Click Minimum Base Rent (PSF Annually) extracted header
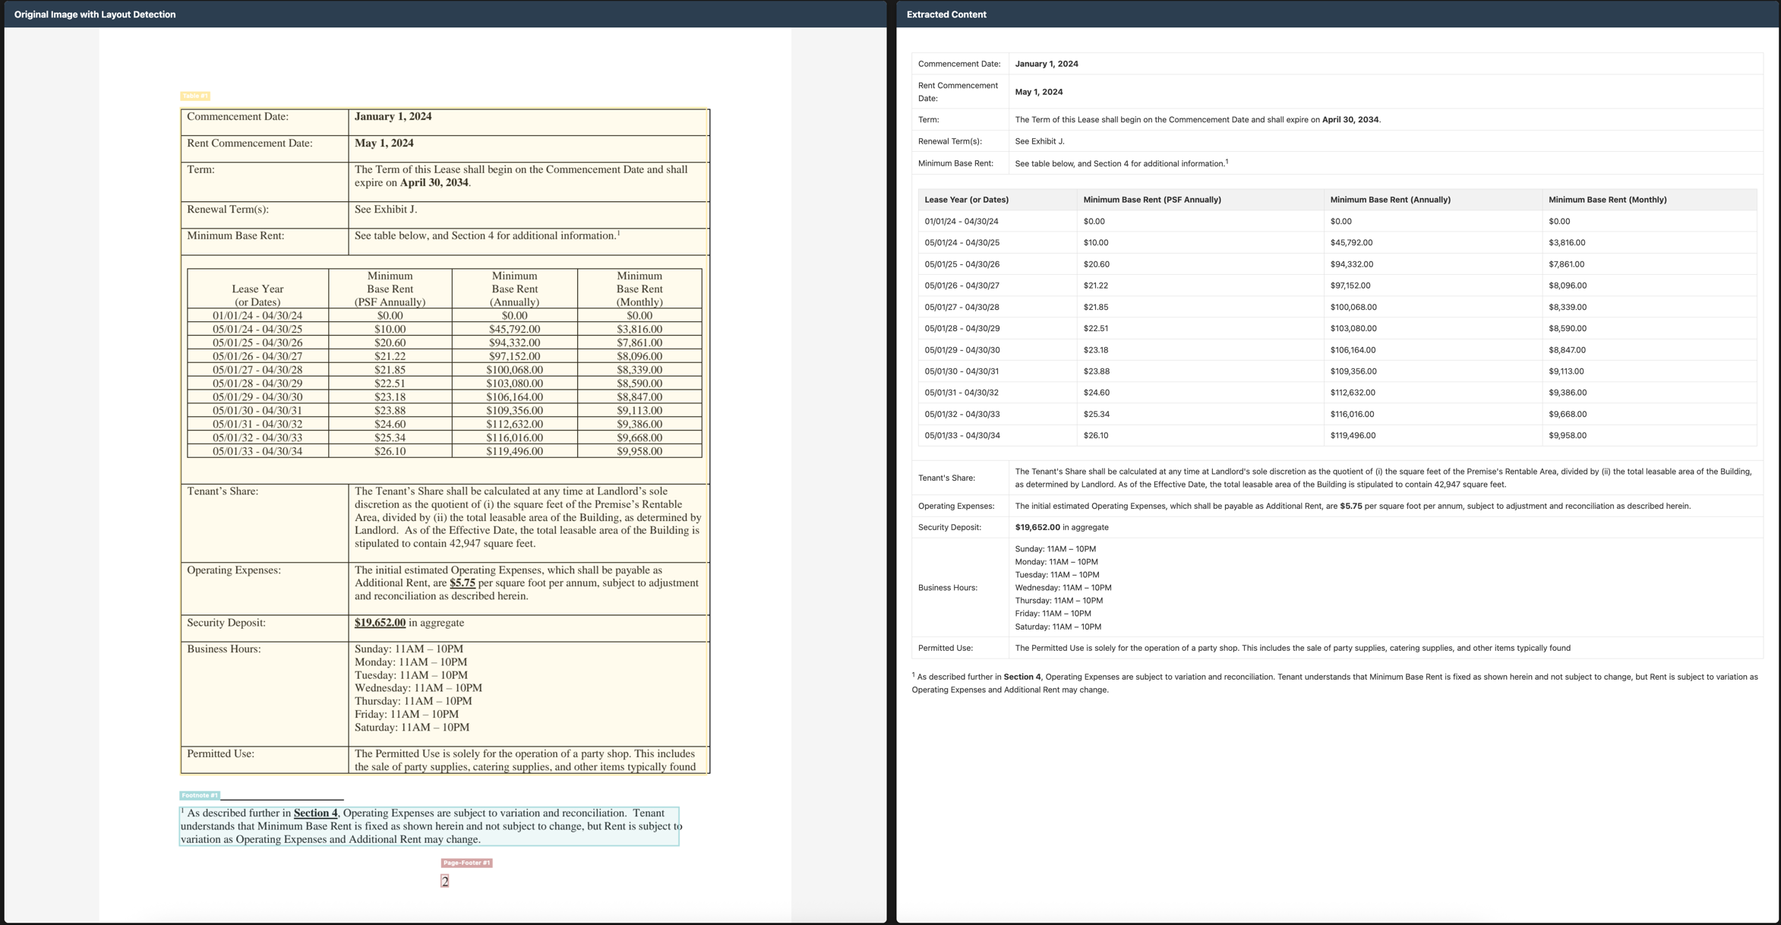The height and width of the screenshot is (925, 1781). click(1151, 200)
